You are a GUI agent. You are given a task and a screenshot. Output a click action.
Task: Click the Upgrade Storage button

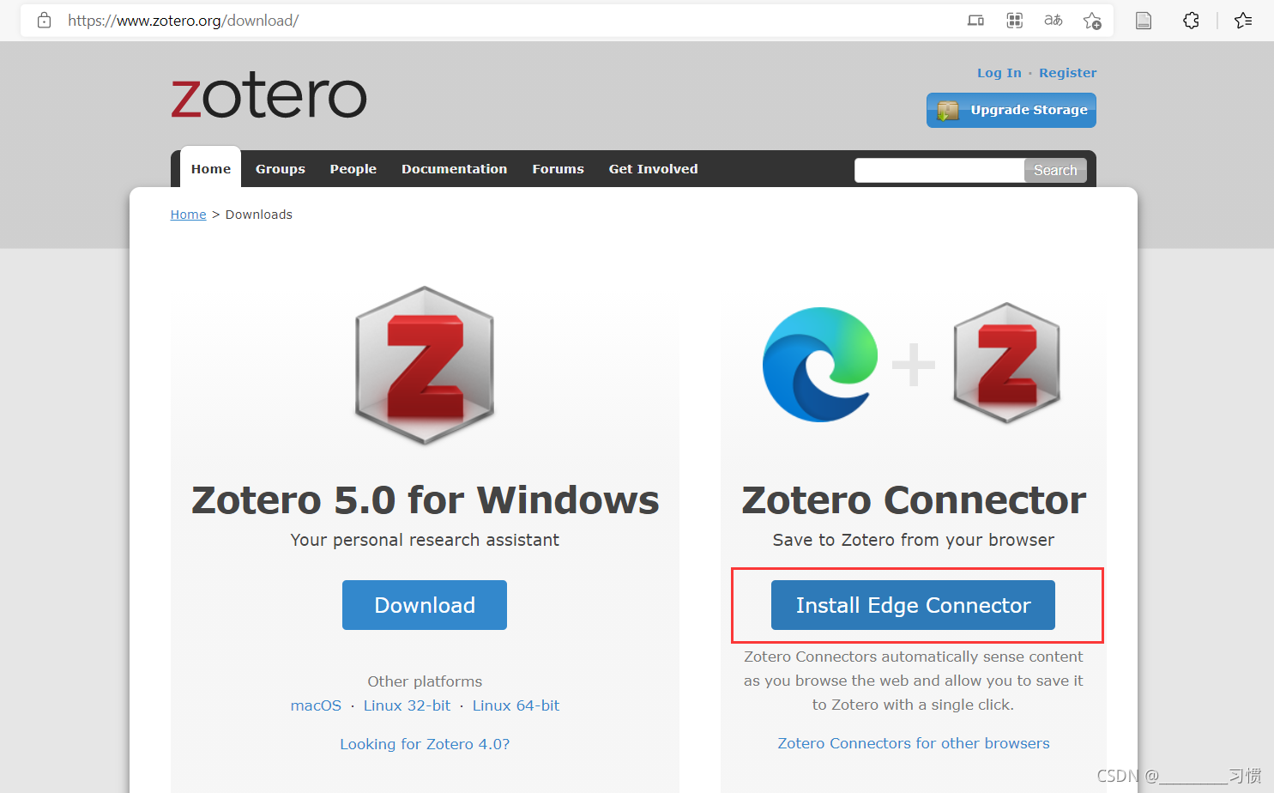(1011, 110)
